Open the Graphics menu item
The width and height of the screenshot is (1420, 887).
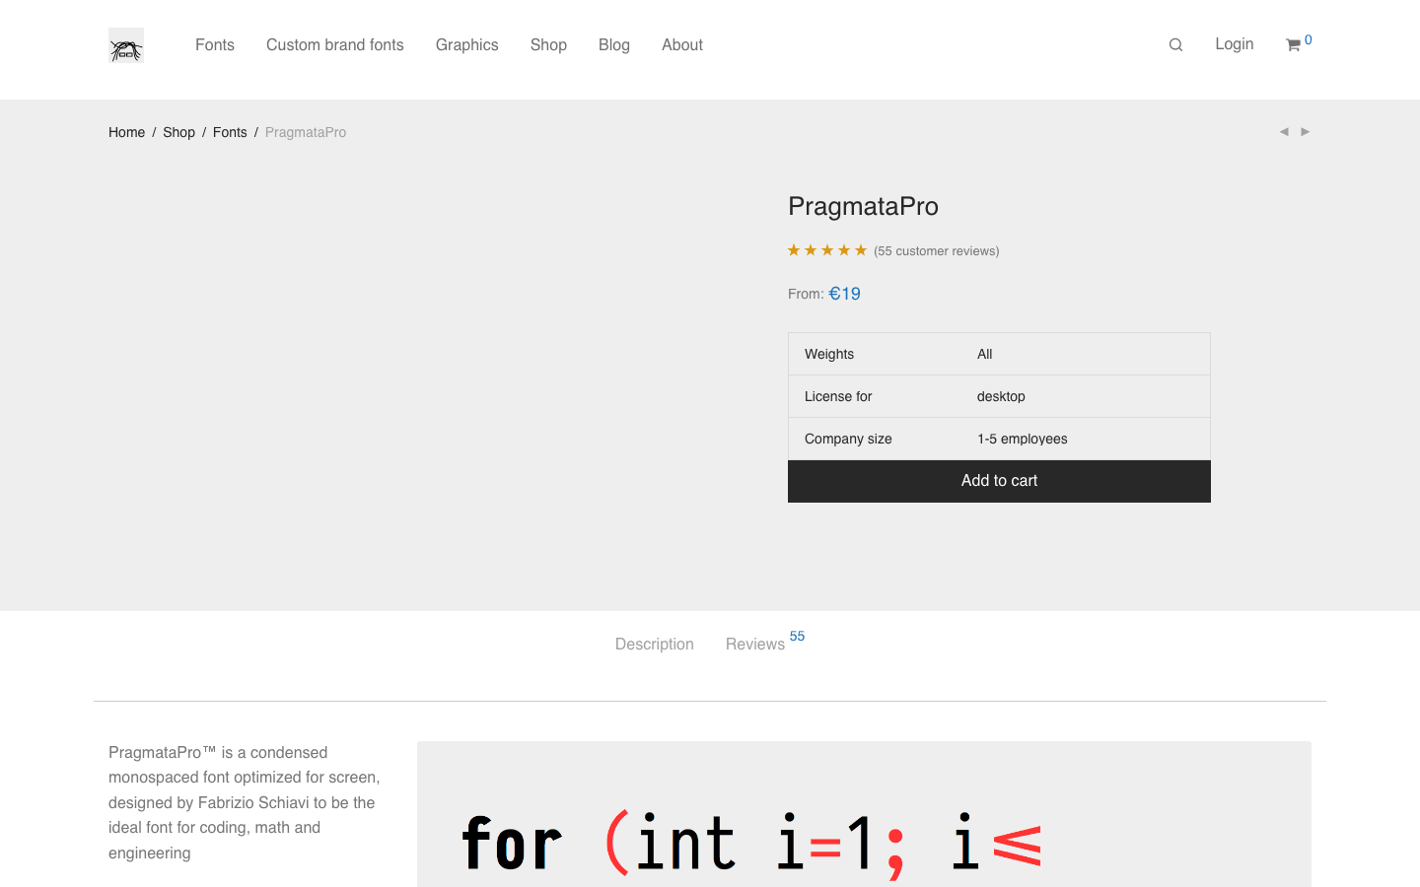[x=466, y=44]
